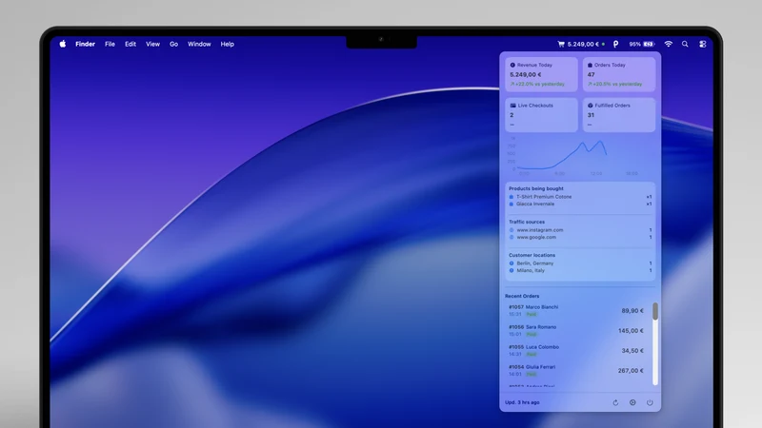Image resolution: width=762 pixels, height=428 pixels.
Task: Click the shopping cart revenue menu bar icon
Action: coord(561,44)
